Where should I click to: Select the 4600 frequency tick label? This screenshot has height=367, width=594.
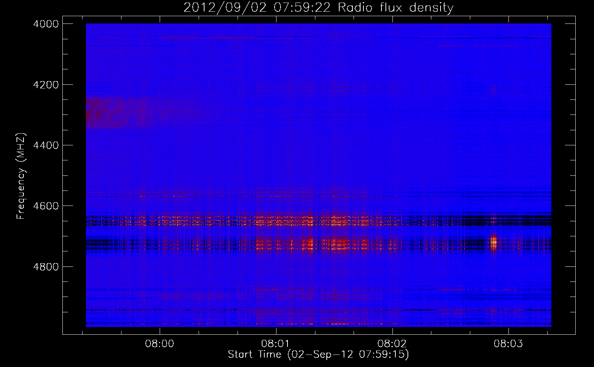click(x=46, y=206)
